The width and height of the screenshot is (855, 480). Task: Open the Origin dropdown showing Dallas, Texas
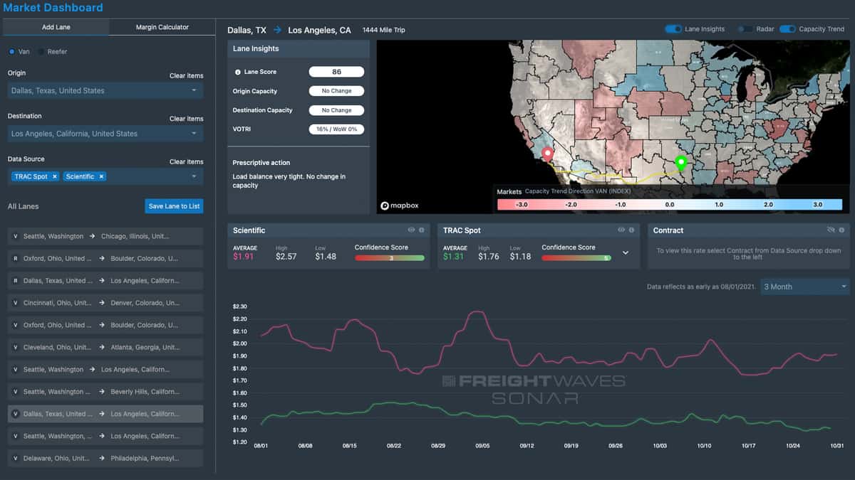click(x=105, y=91)
